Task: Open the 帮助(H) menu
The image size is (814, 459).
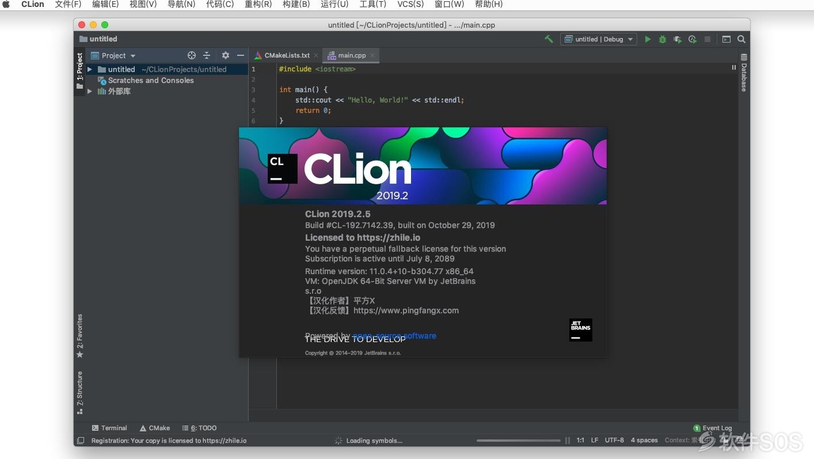Action: click(x=489, y=4)
